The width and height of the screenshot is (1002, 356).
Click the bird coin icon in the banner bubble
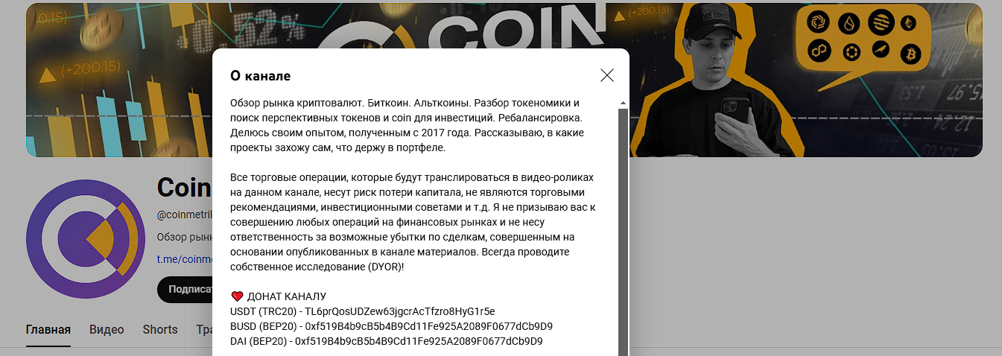[x=881, y=51]
